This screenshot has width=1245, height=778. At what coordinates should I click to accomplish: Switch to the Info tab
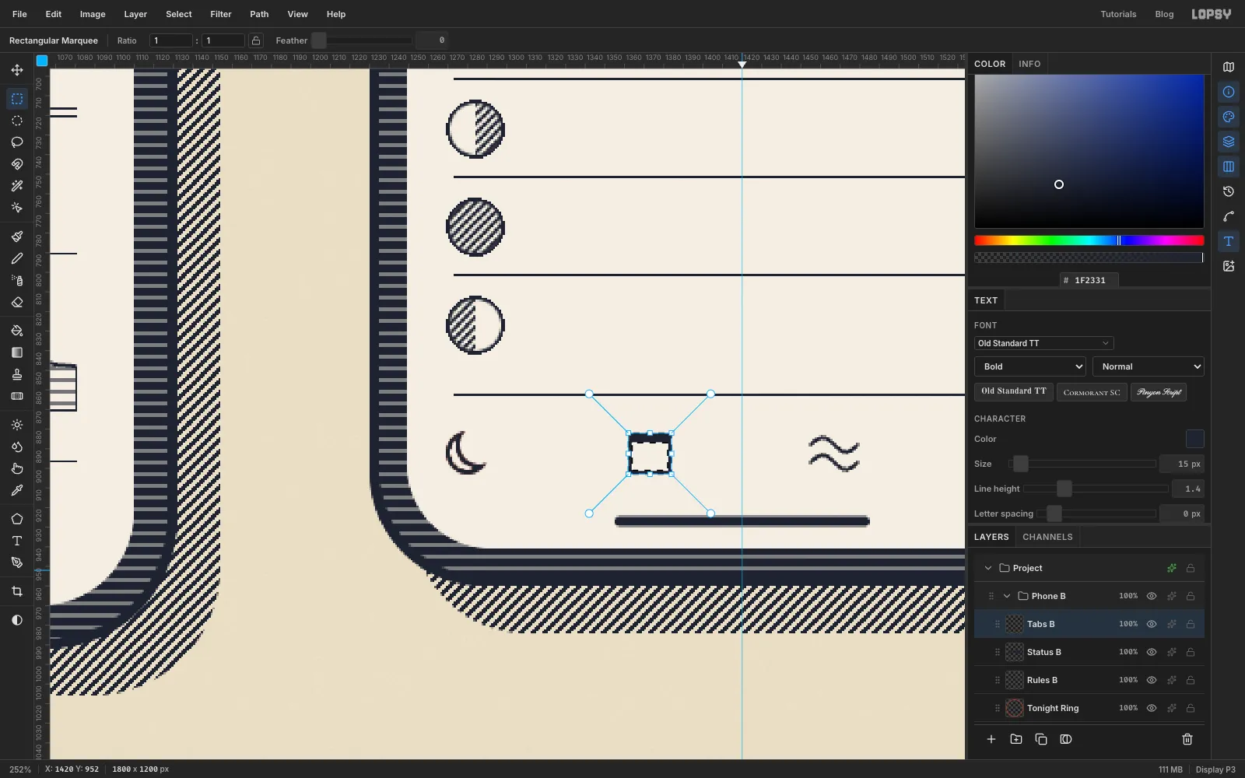click(1029, 64)
